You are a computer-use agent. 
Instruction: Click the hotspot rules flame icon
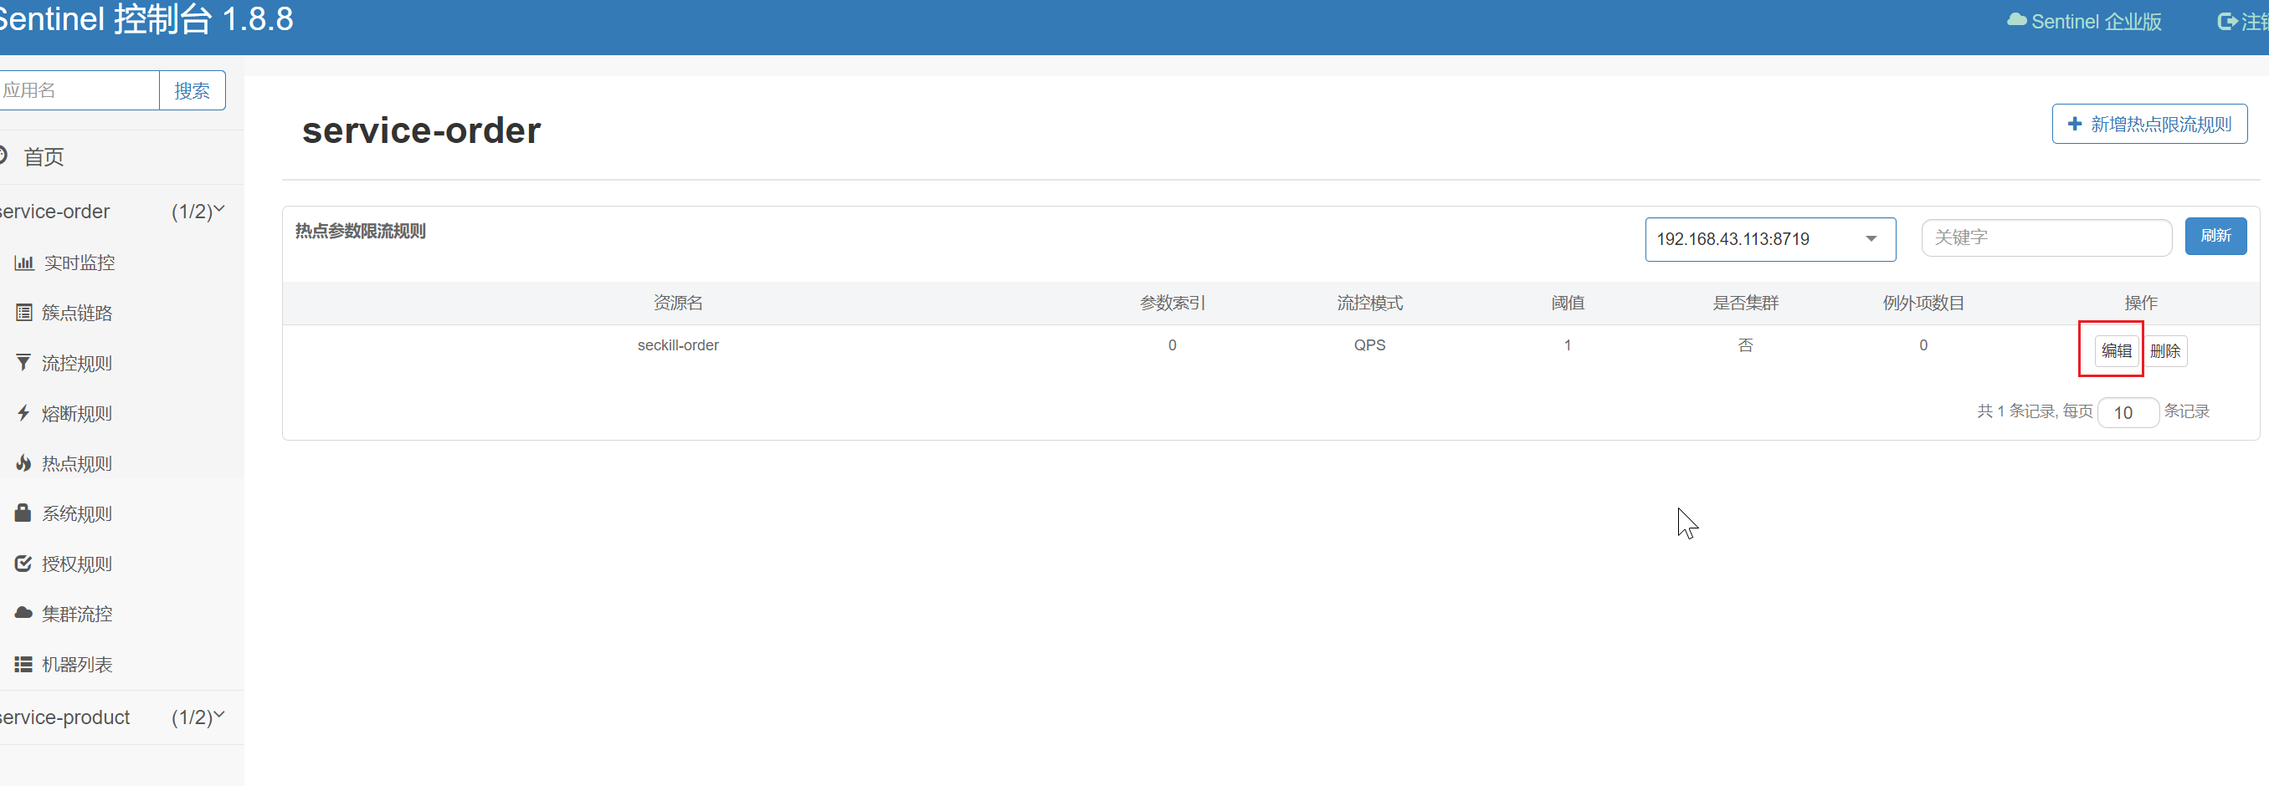[23, 463]
